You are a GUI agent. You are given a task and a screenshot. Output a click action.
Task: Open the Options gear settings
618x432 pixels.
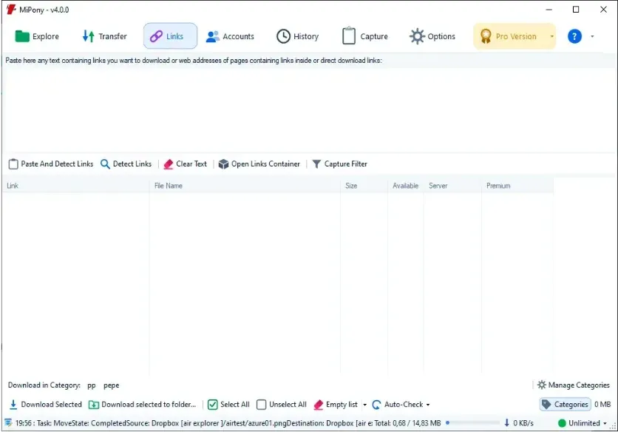point(432,36)
